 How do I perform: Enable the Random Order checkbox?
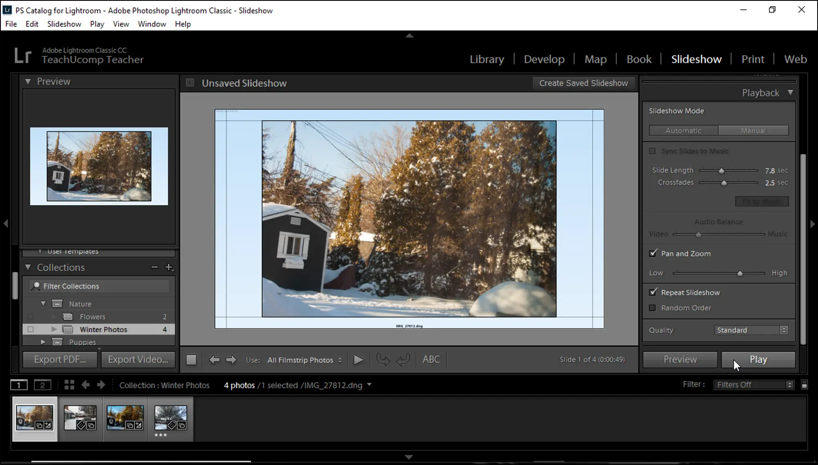click(652, 308)
